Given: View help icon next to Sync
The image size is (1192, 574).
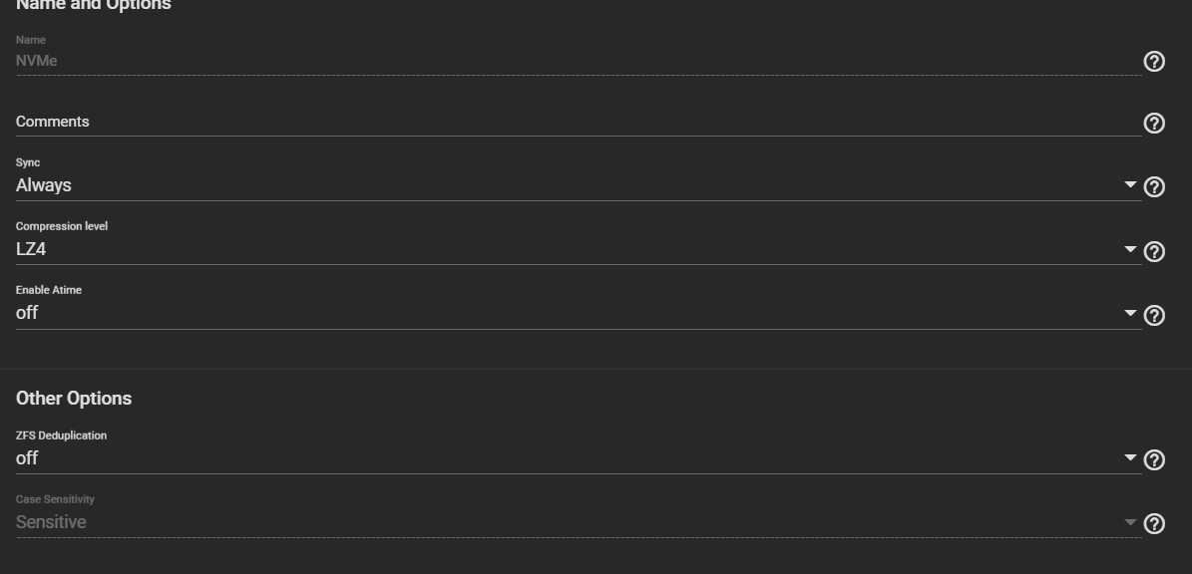Looking at the screenshot, I should click(1154, 186).
